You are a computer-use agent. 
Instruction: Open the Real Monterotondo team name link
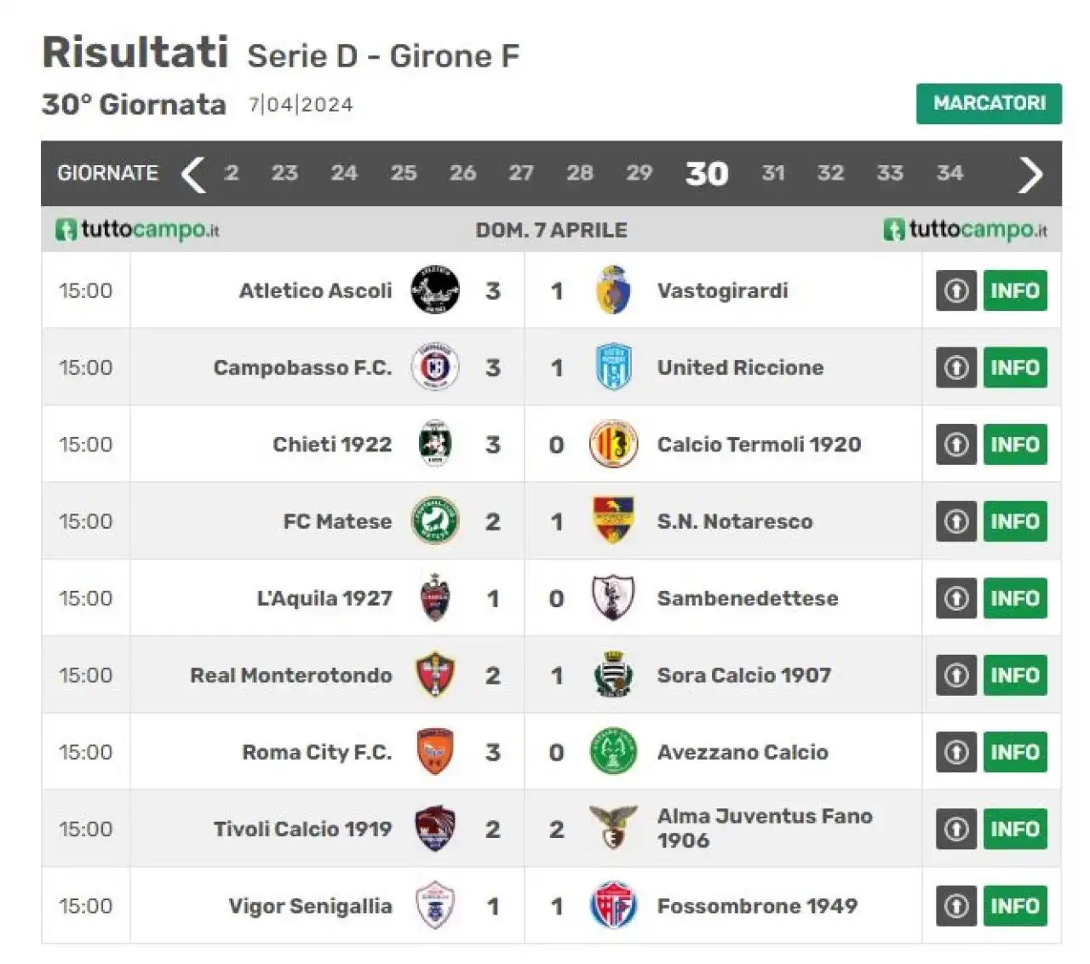tap(291, 675)
